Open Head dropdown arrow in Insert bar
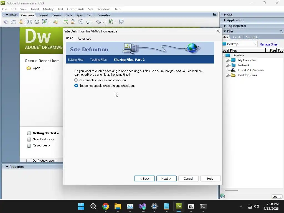 93,22
